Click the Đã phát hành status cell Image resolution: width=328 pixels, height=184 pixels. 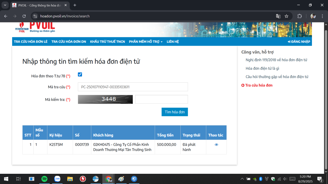click(x=193, y=147)
